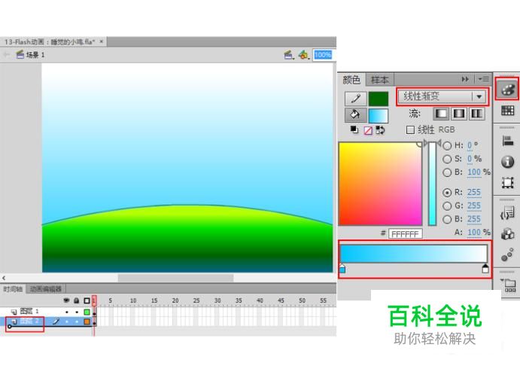Screen dimensions: 520x372
Task: Close the 13-Flash动画 document tab
Action: click(x=102, y=41)
